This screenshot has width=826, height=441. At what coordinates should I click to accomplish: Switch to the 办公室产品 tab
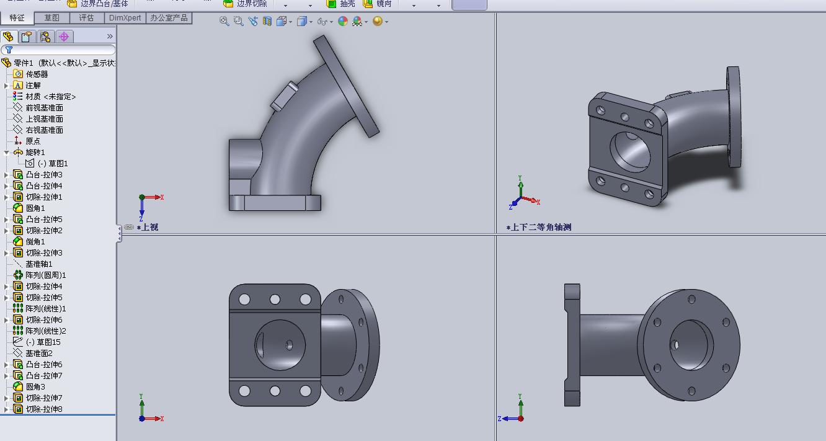pyautogui.click(x=169, y=18)
